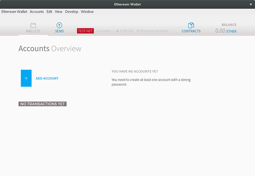Open the Wallets tab icon
The image size is (255, 176).
coord(33,25)
